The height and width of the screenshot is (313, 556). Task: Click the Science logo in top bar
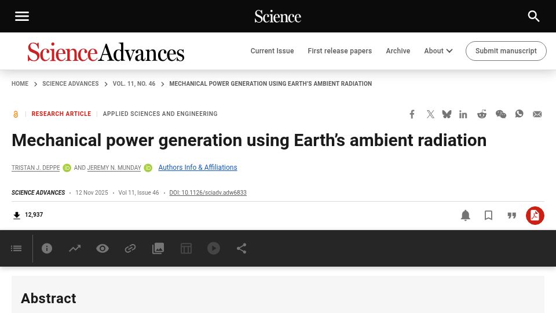(x=277, y=16)
